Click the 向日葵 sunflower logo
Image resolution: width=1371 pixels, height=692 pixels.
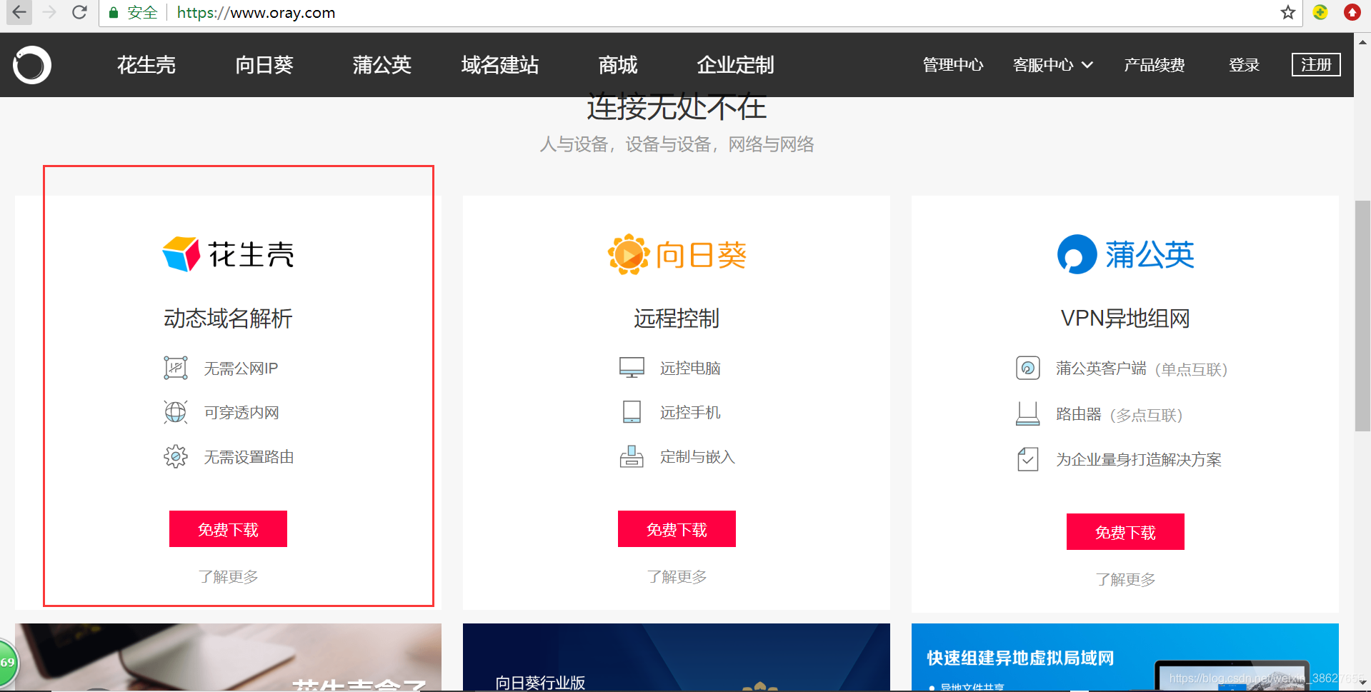pyautogui.click(x=628, y=254)
